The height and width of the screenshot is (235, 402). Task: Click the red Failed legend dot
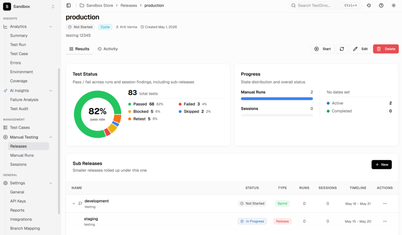click(x=180, y=104)
